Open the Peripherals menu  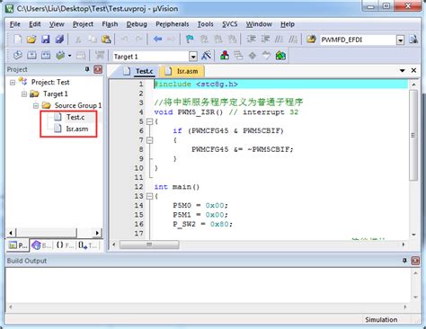pyautogui.click(x=173, y=24)
